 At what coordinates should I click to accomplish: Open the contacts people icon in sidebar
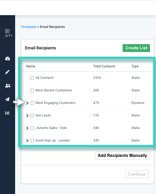(x=8, y=86)
